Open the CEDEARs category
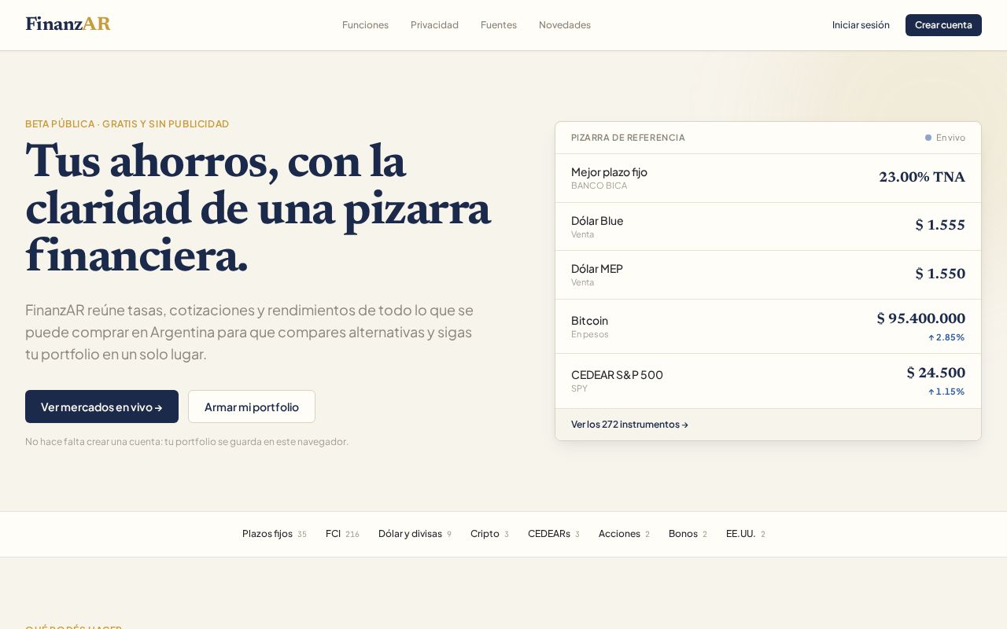 point(554,534)
